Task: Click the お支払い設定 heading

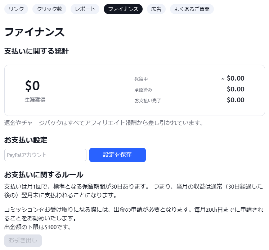Action: [26, 140]
